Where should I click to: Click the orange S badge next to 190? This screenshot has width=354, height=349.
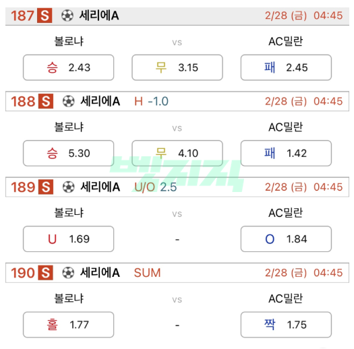pyautogui.click(x=45, y=273)
